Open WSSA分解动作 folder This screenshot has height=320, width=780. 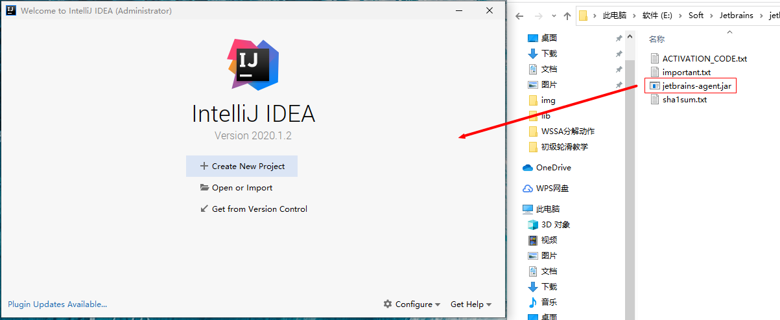tap(567, 131)
